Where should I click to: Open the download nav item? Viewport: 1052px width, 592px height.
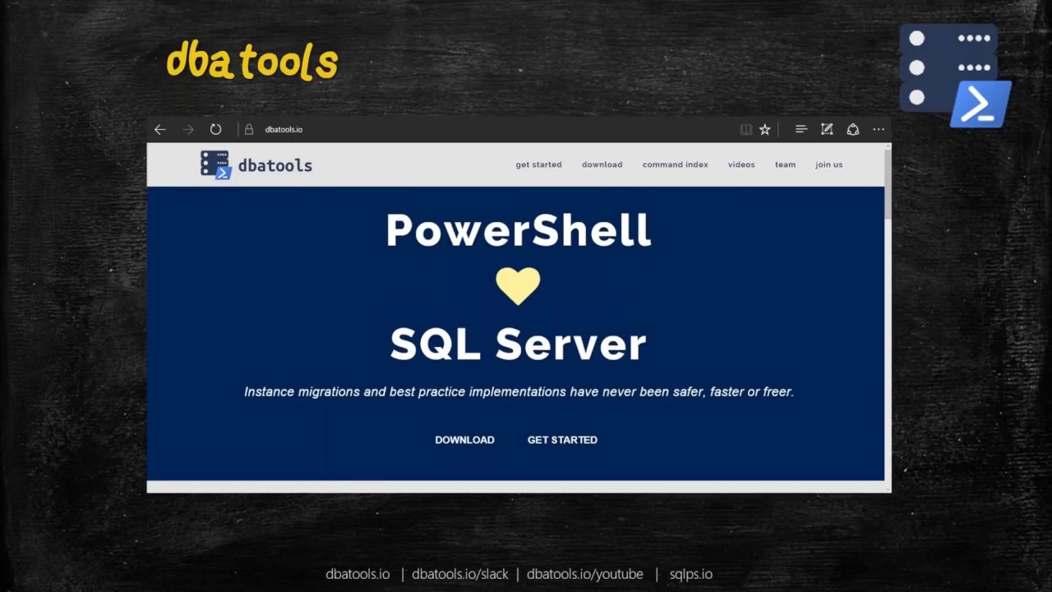[x=602, y=164]
